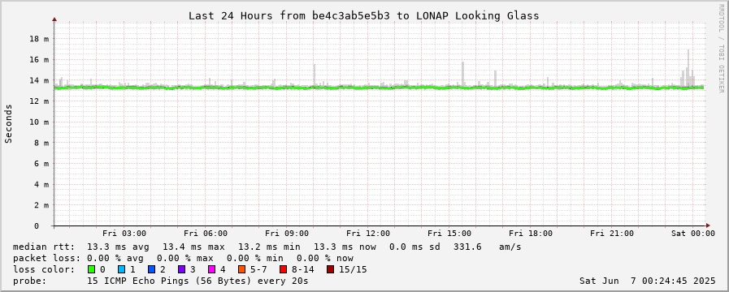This screenshot has height=292, width=729.
Task: Click the Sat 00:00 time axis label
Action: [692, 234]
